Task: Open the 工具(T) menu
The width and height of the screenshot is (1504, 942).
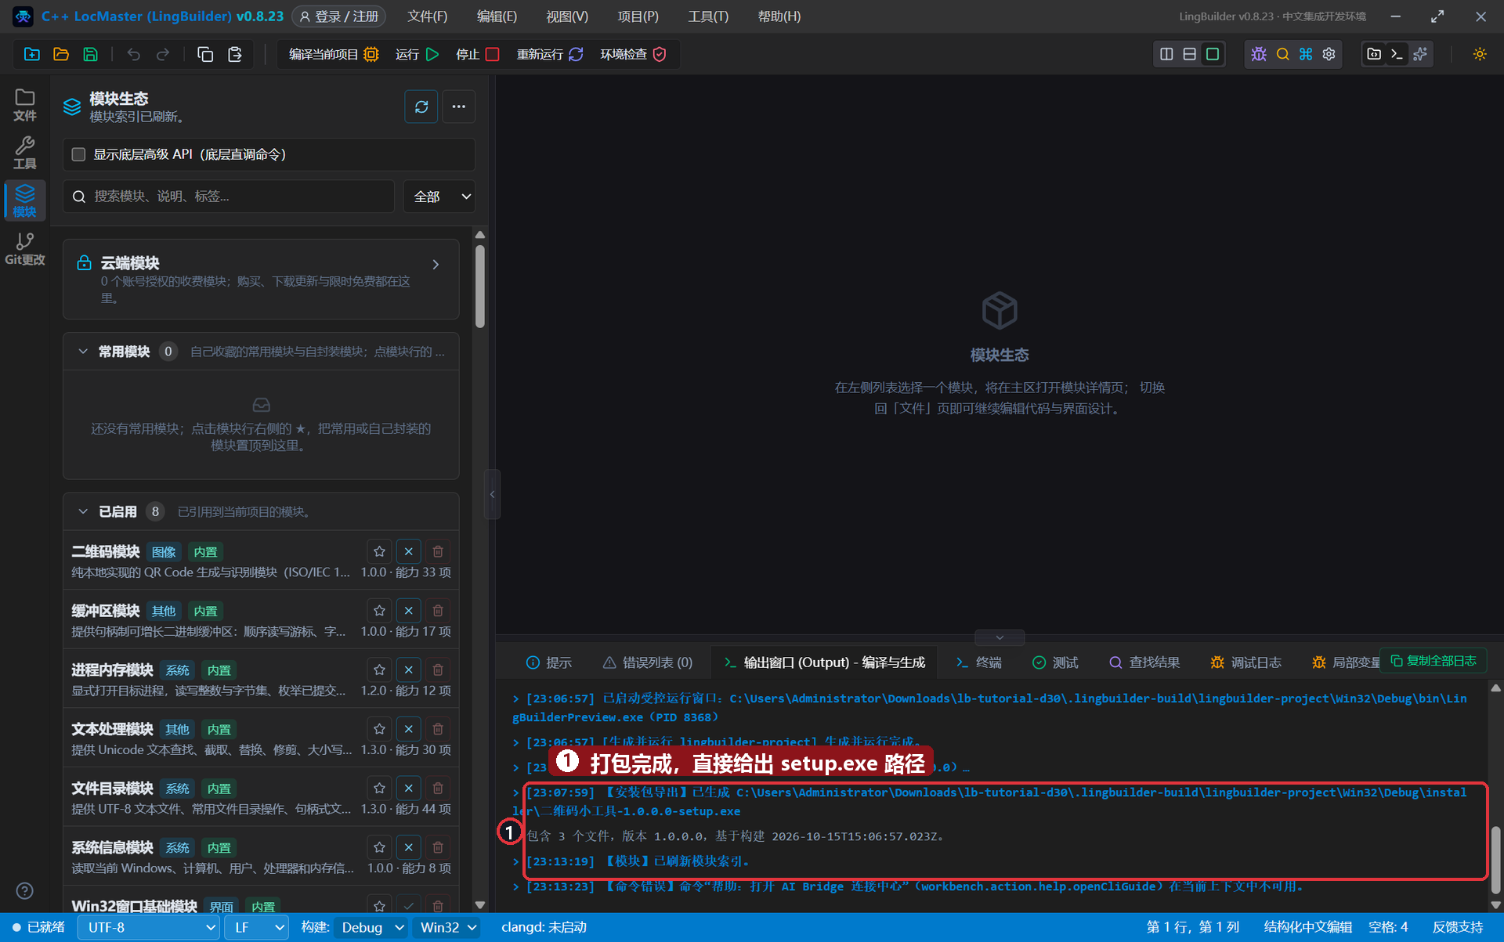Action: (x=708, y=16)
